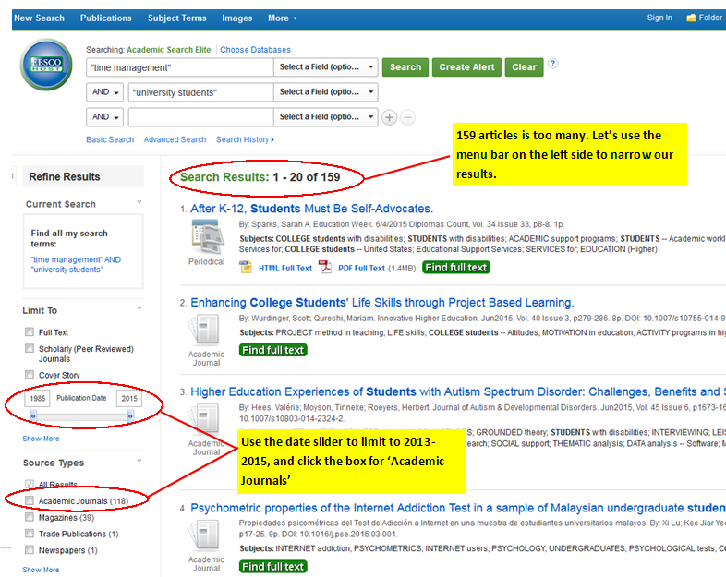Image resolution: width=726 pixels, height=577 pixels.
Task: Click the empty third search term field
Action: [x=200, y=117]
